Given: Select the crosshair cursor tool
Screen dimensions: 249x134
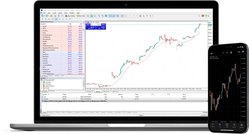Looking at the screenshot, I should click(125, 16).
